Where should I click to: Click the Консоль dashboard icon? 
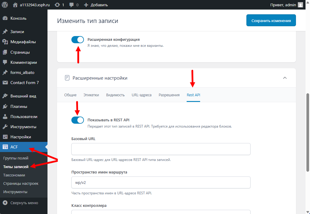[x=5, y=18]
